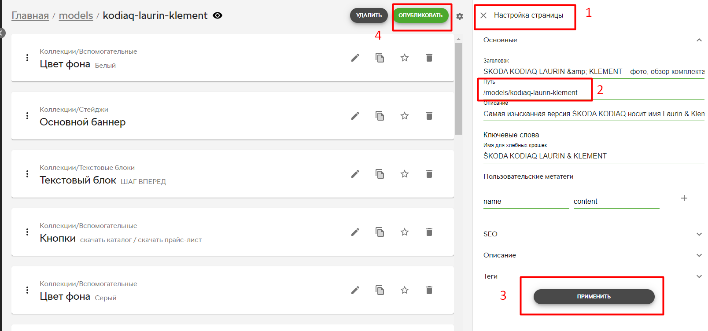Click the metatag content field

tap(616, 201)
